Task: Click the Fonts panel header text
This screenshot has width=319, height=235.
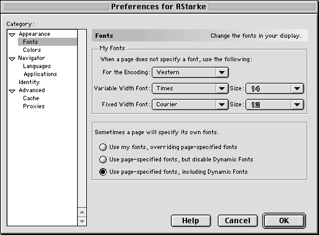Action: click(x=104, y=36)
